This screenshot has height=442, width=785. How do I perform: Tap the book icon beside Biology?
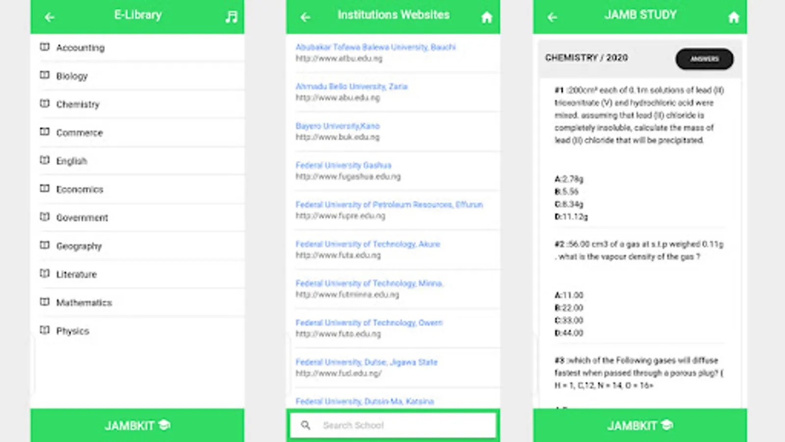click(45, 75)
